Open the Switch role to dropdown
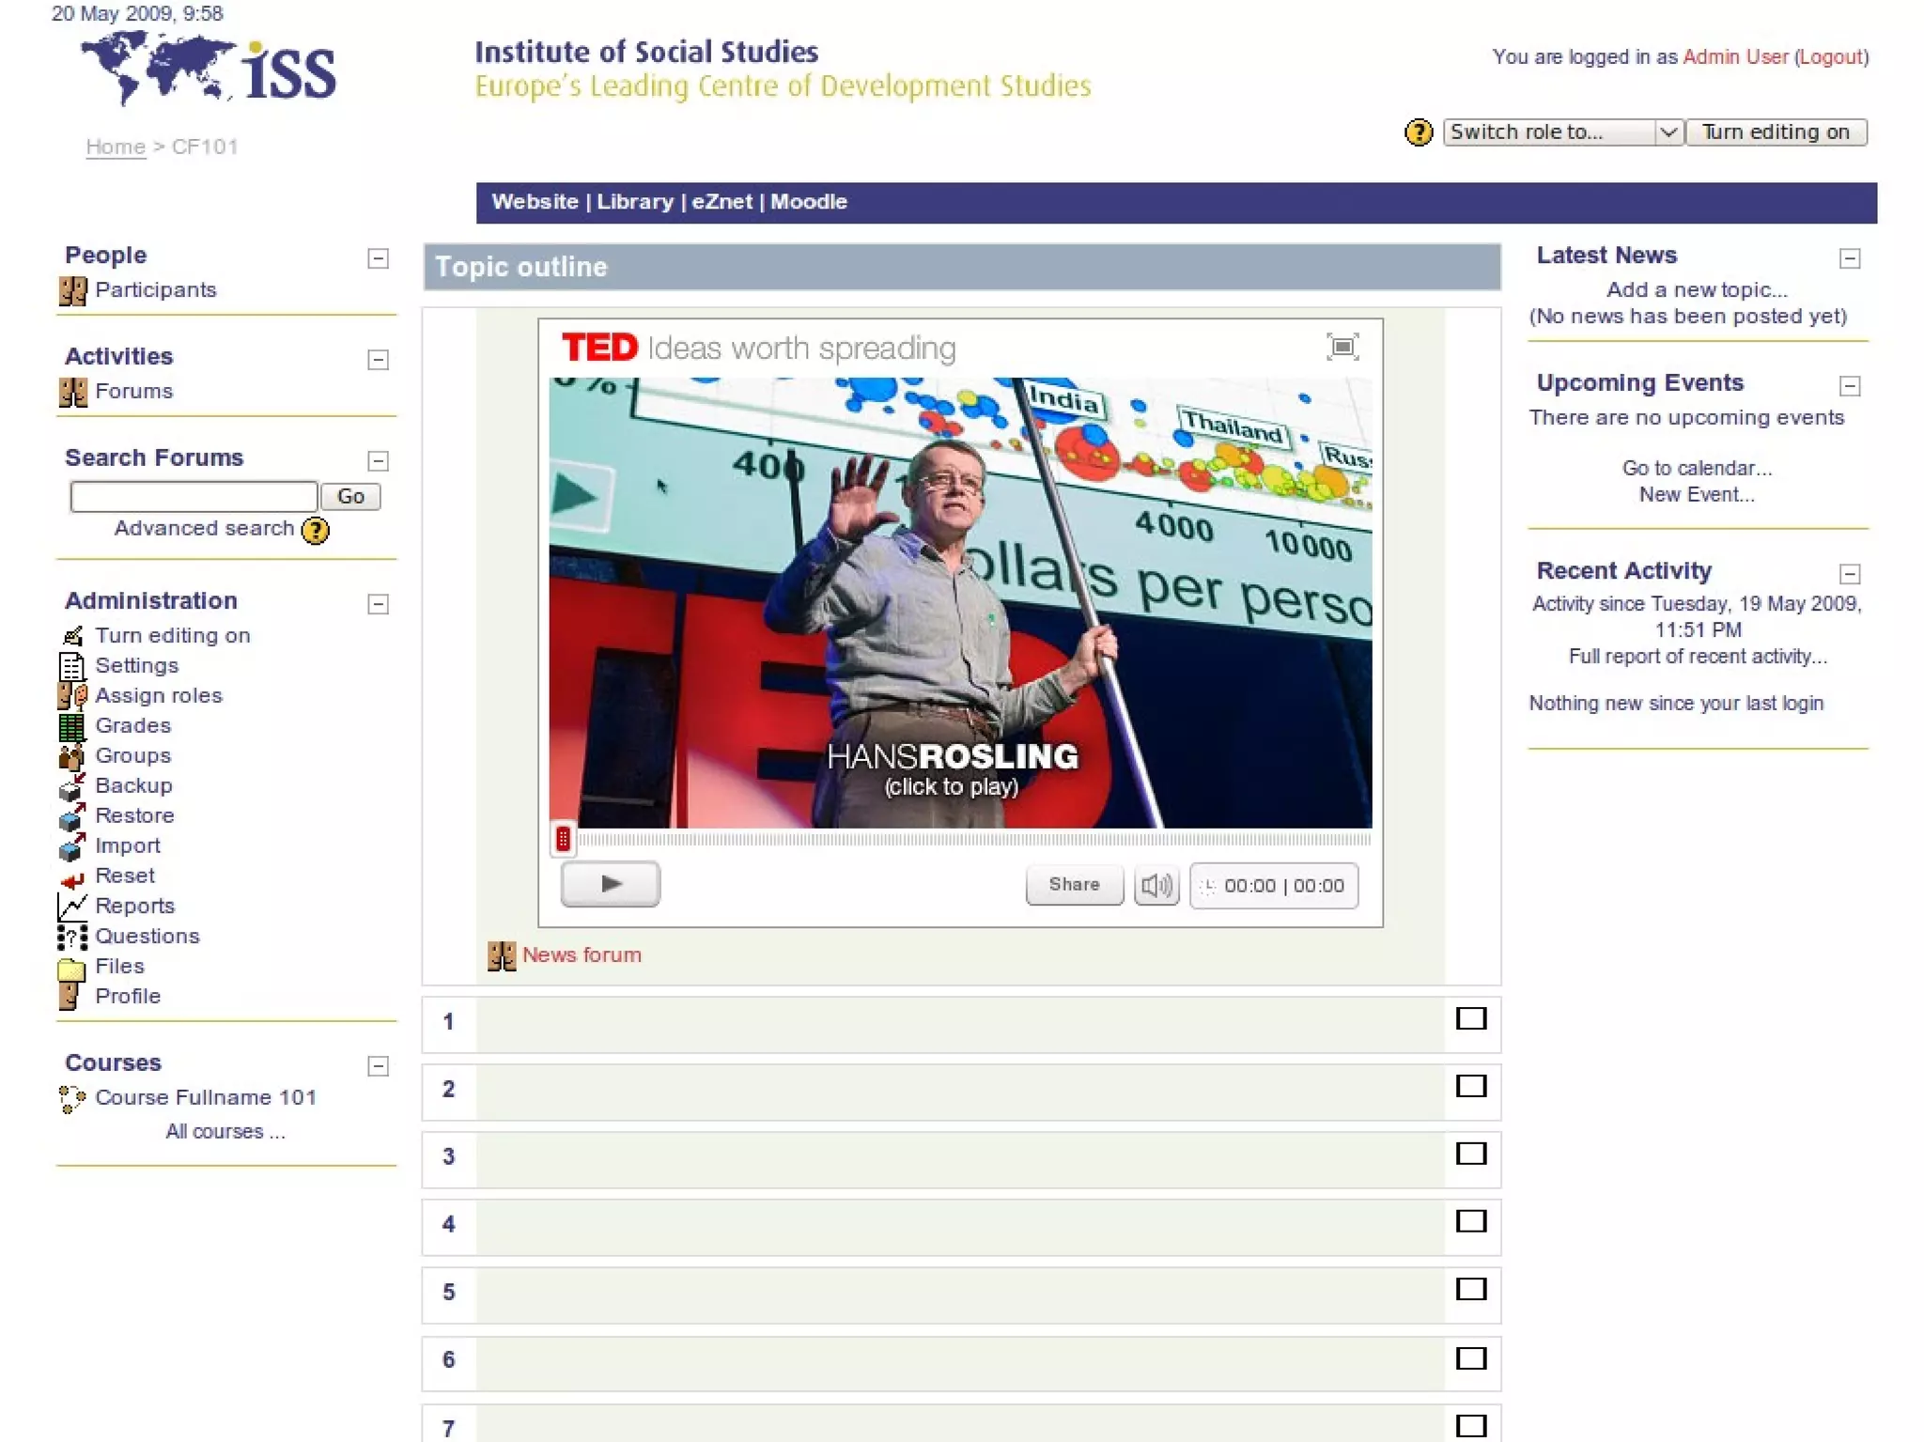Viewport: 1924px width, 1442px height. pos(1563,132)
